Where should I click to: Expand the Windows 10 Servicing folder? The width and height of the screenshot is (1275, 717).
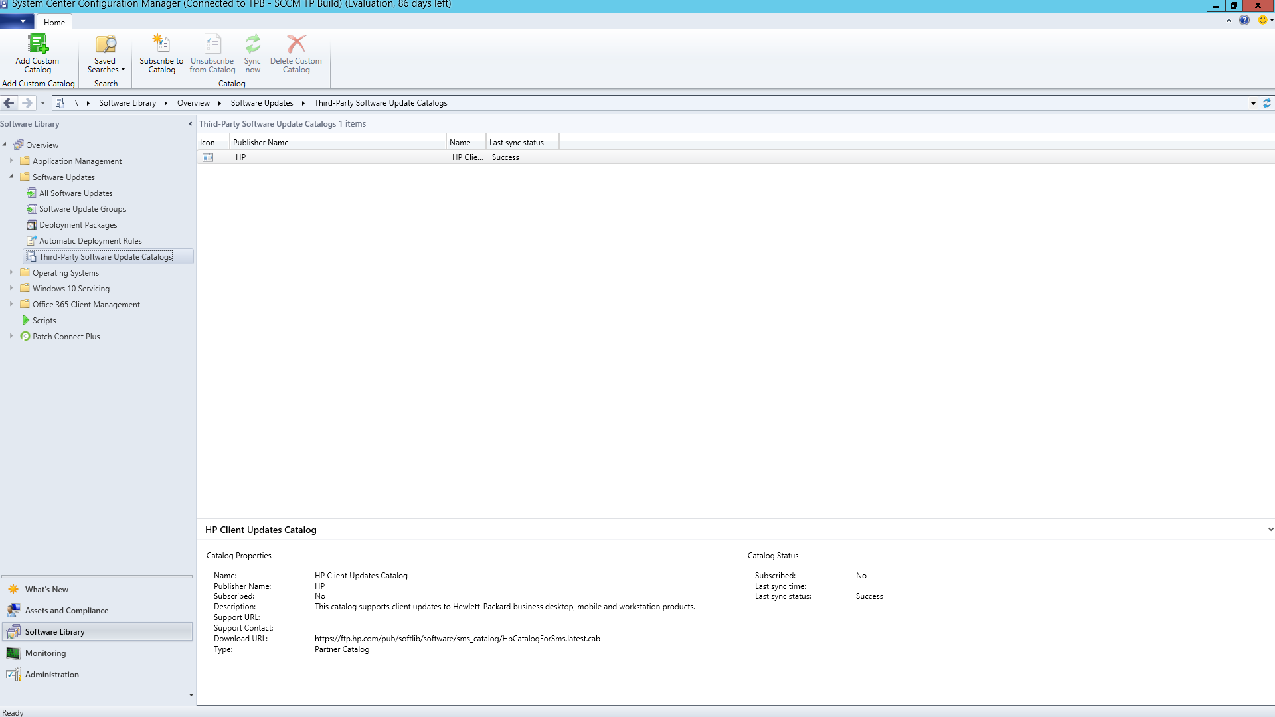click(11, 288)
